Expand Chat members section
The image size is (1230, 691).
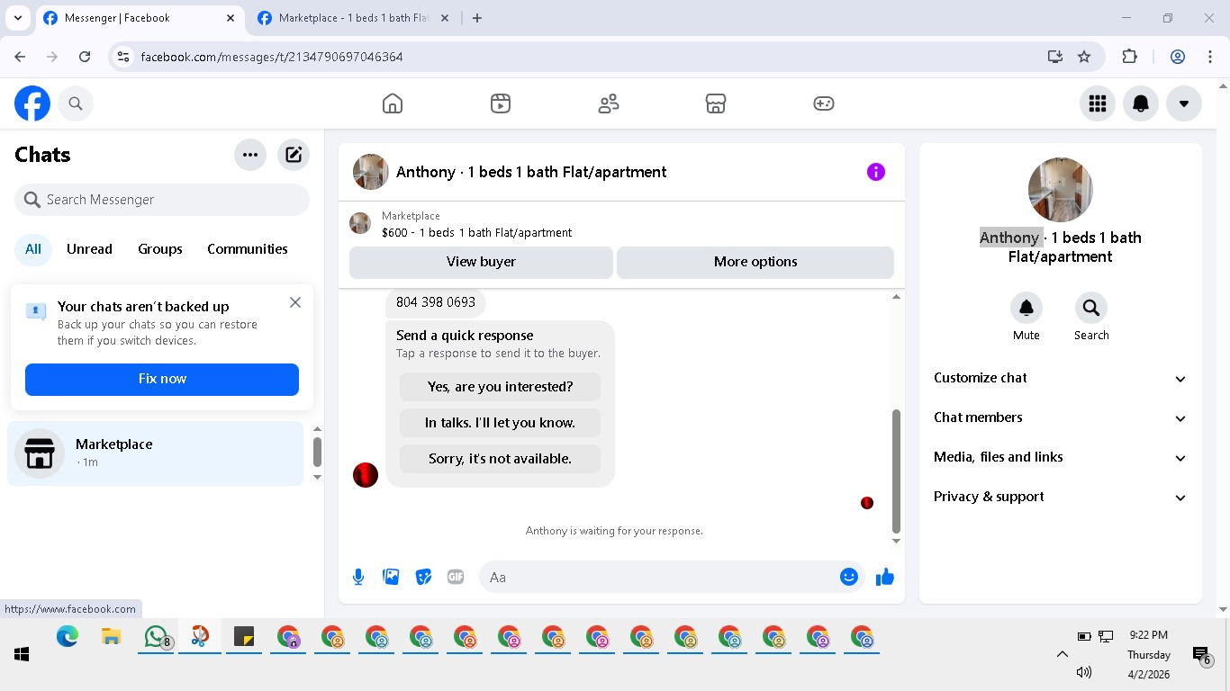[x=1061, y=418]
